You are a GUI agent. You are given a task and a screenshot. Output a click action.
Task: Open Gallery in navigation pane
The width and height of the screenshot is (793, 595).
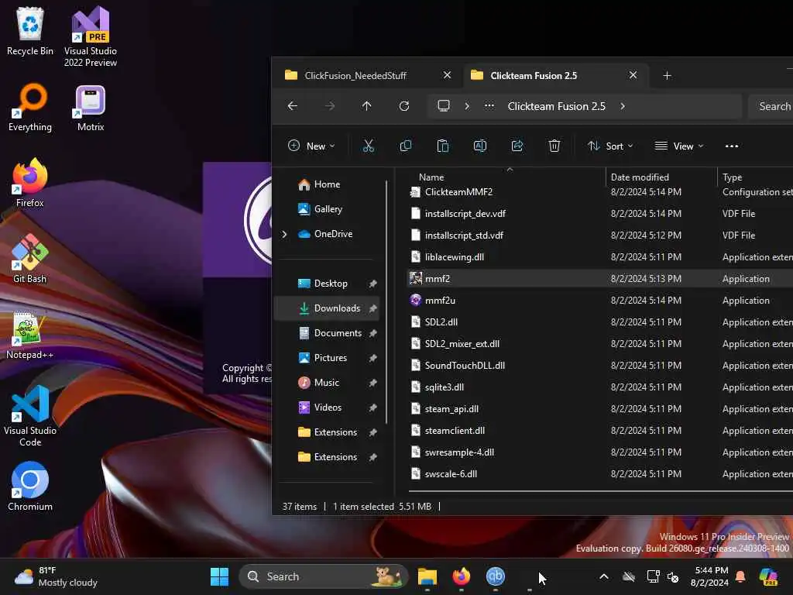pyautogui.click(x=327, y=209)
